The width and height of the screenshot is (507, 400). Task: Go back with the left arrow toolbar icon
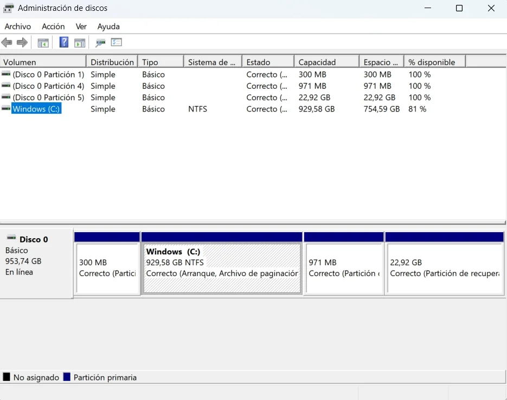pyautogui.click(x=7, y=43)
